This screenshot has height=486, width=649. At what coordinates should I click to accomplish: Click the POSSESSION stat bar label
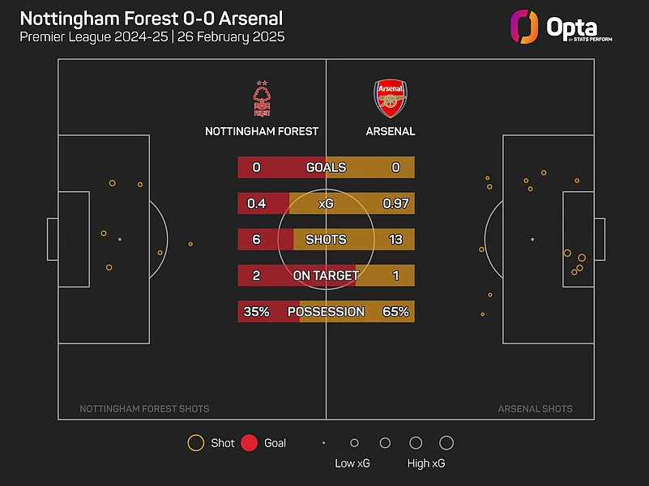(x=326, y=312)
